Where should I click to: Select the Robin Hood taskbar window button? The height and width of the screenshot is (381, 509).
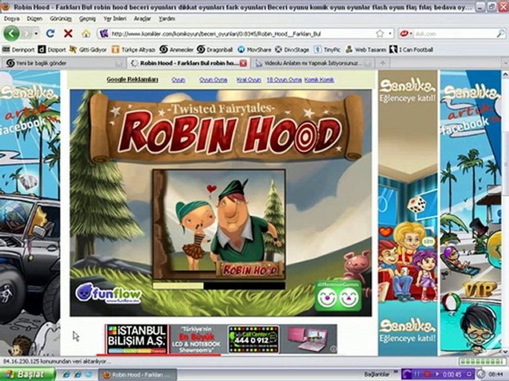pos(138,375)
